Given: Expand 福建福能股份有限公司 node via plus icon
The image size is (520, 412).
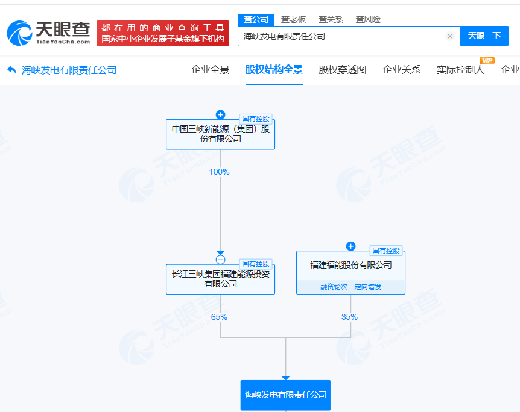Looking at the screenshot, I should coord(350,246).
